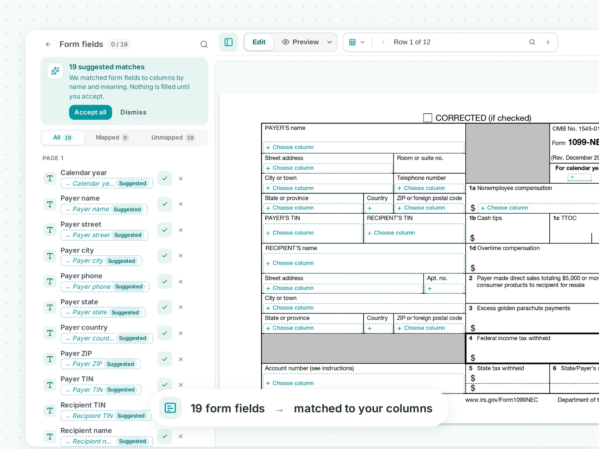The image size is (599, 449).
Task: Show the Mapped fields tab
Action: [112, 137]
